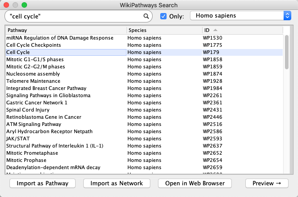Click the magnifier search icon

click(146, 16)
